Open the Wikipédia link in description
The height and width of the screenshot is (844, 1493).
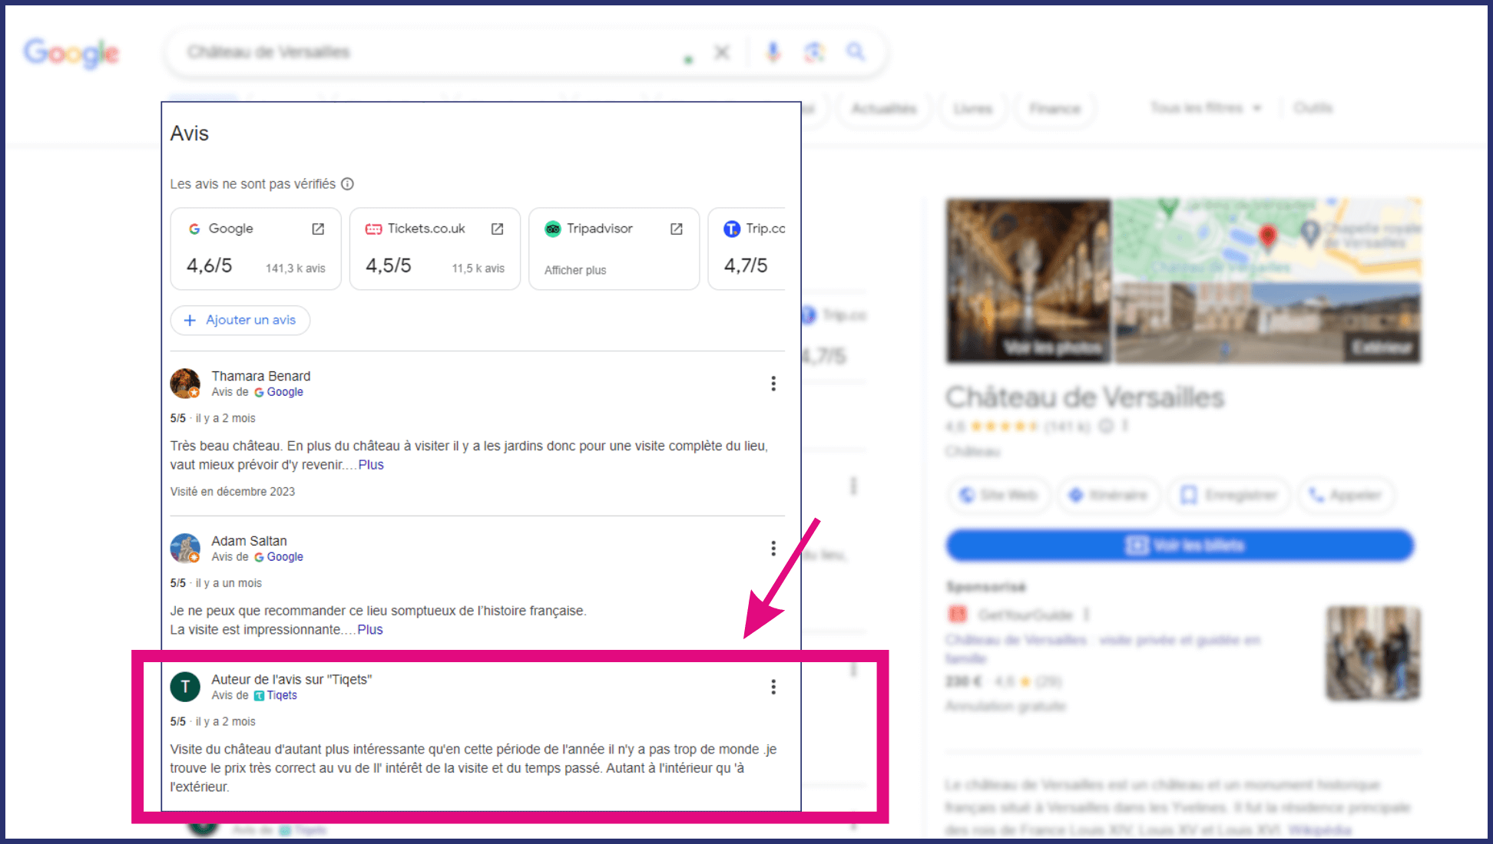tap(1319, 830)
